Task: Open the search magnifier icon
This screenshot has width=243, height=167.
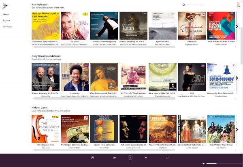Action: (x=184, y=5)
